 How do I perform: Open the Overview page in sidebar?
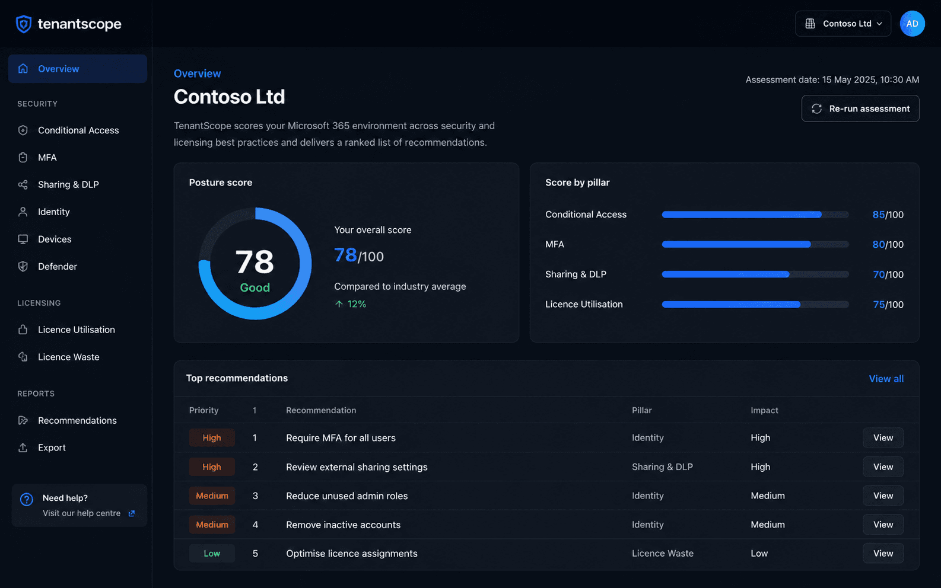(78, 69)
